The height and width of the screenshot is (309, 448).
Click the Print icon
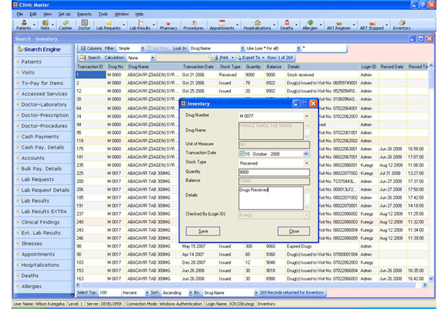tap(215, 58)
